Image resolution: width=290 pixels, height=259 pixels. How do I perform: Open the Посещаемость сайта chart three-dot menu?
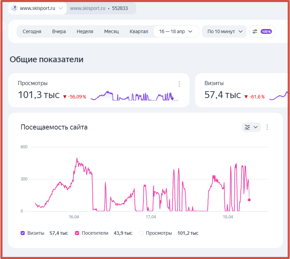coord(267,127)
